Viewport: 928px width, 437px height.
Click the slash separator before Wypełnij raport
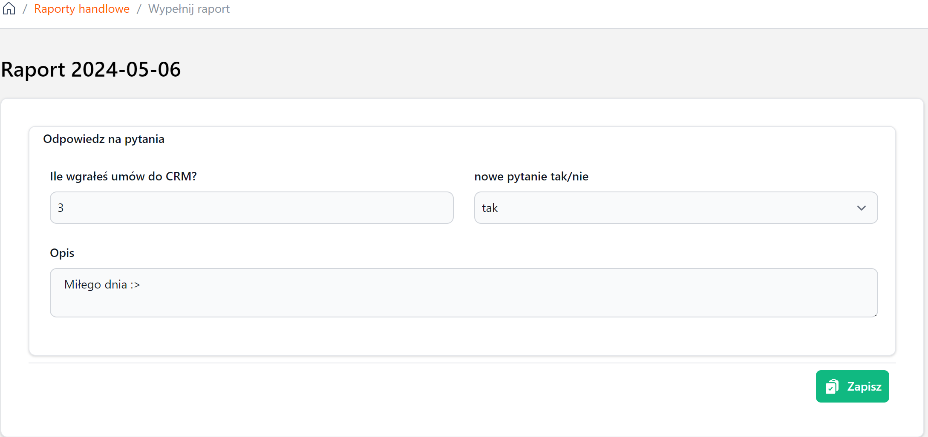point(139,9)
